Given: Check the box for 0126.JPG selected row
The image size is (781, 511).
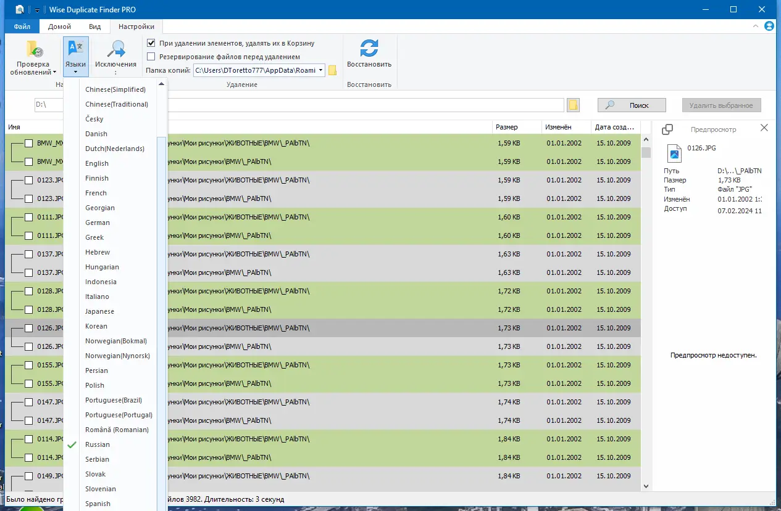Looking at the screenshot, I should [x=28, y=328].
